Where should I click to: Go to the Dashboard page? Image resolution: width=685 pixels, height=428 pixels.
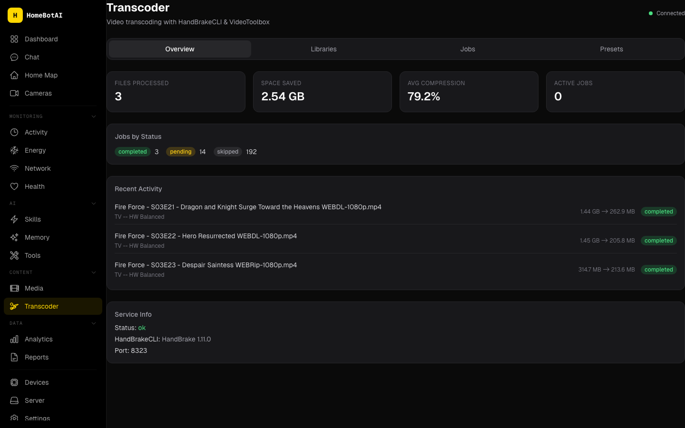[41, 39]
